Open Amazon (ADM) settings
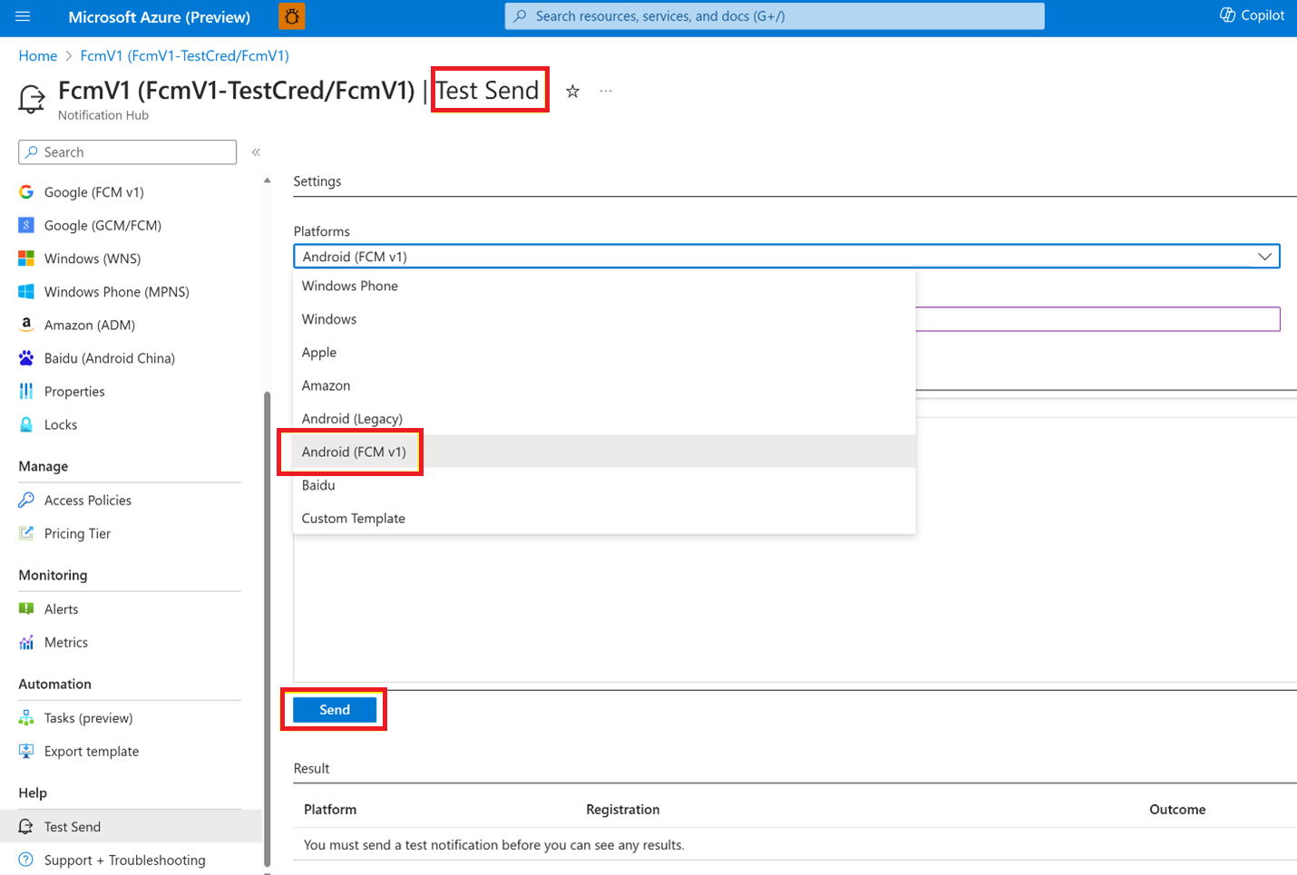The height and width of the screenshot is (875, 1297). point(90,325)
